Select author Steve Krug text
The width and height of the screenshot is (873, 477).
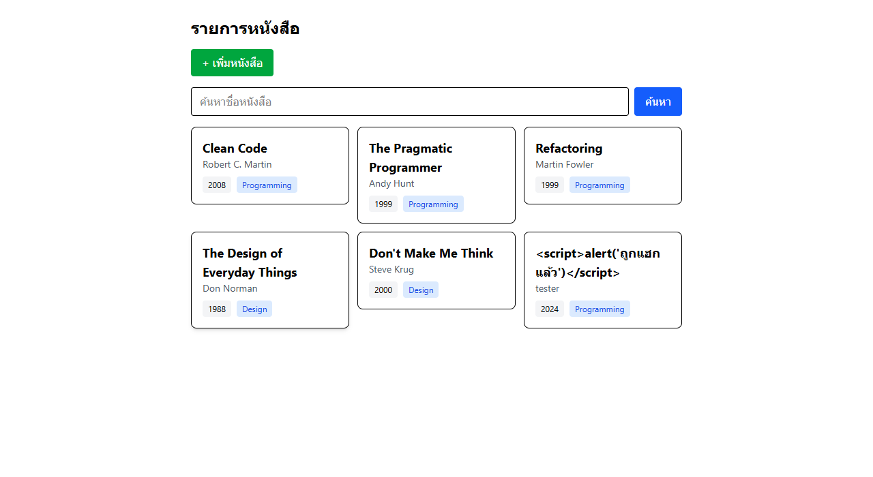tap(391, 269)
